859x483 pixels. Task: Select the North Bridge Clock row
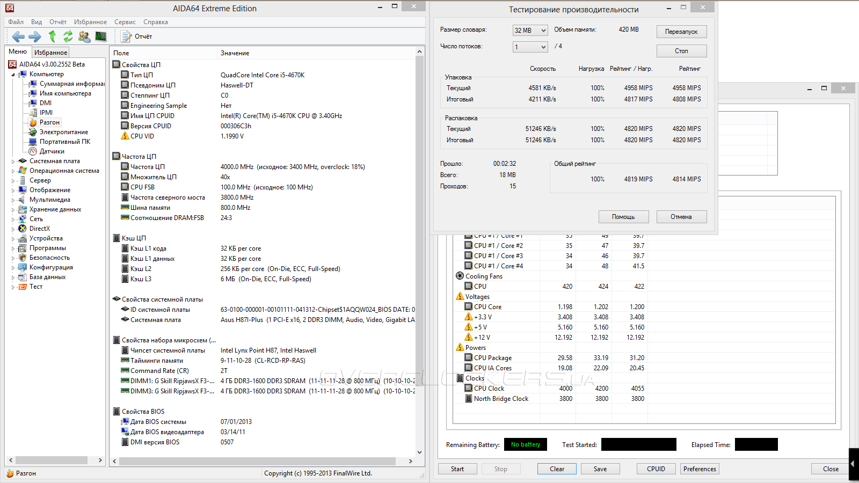pyautogui.click(x=644, y=399)
